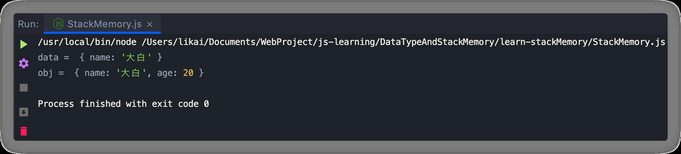The width and height of the screenshot is (681, 154).
Task: Click the 'obj =' output line
Action: click(x=121, y=73)
